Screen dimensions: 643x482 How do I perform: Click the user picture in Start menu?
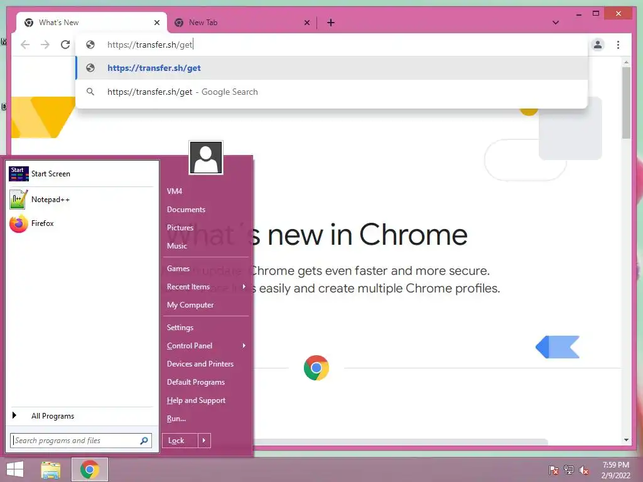click(x=206, y=158)
